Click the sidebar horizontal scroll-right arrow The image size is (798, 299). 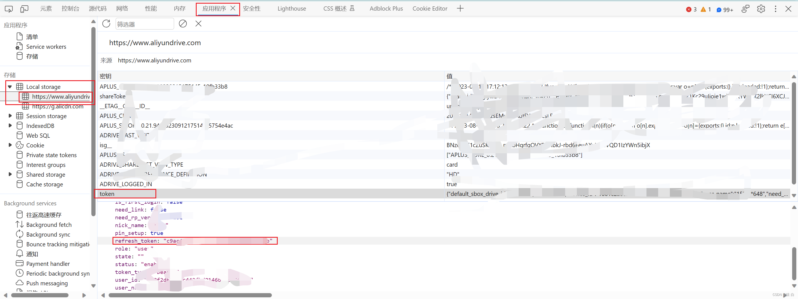click(84, 295)
